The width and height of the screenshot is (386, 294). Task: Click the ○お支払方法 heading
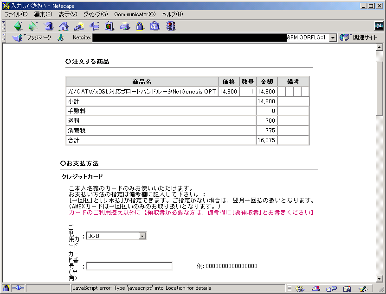79,163
